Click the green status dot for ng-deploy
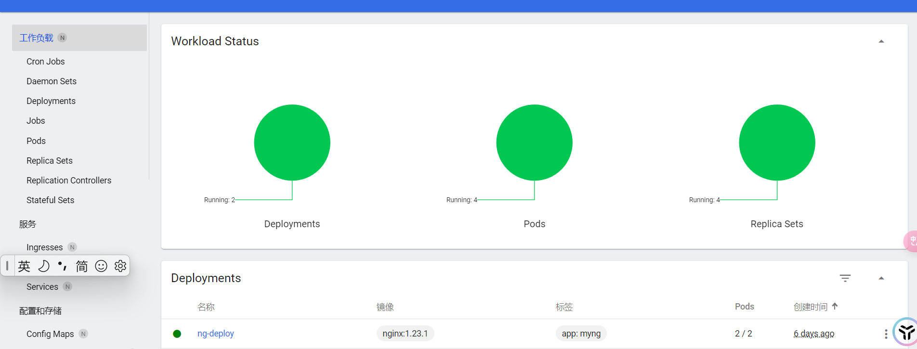917x349 pixels. [177, 334]
